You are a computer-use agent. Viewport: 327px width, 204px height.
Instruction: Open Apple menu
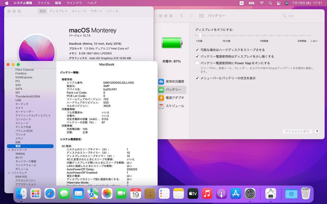coord(7,3)
